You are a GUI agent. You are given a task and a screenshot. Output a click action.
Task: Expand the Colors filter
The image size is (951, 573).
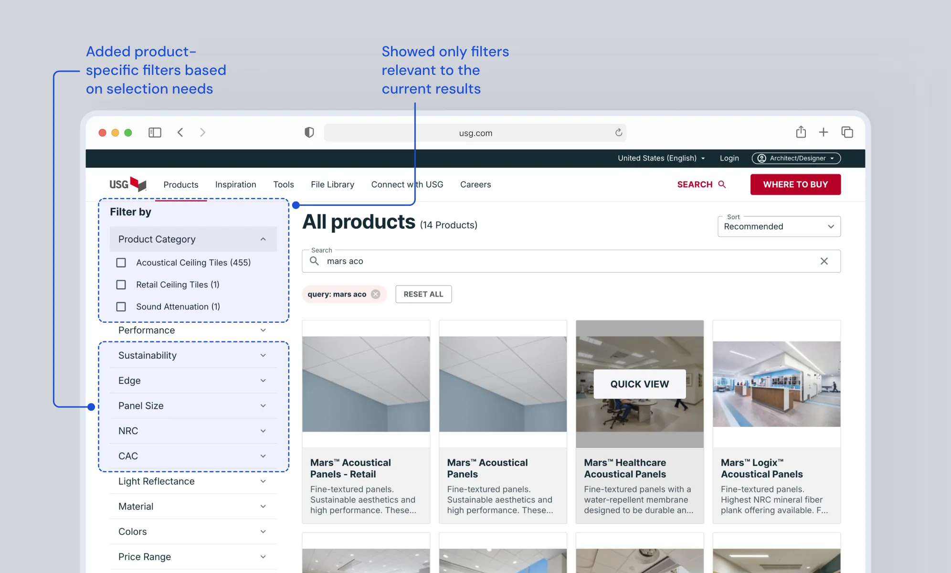click(193, 531)
